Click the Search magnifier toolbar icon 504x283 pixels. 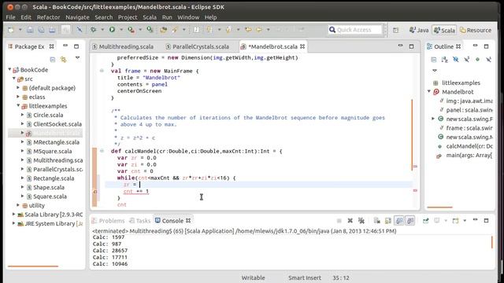click(x=150, y=30)
